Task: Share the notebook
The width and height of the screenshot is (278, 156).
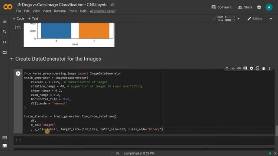Action: (x=245, y=7)
